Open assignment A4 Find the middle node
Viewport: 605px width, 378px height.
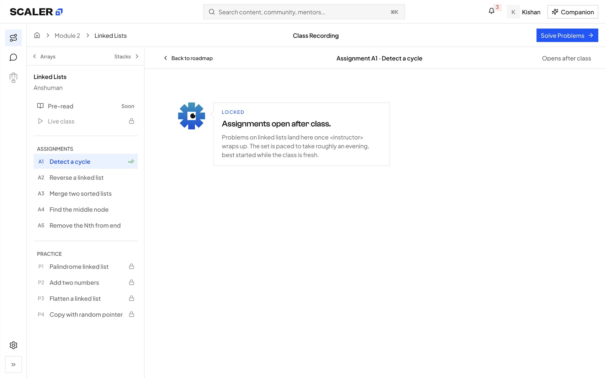tap(86, 209)
